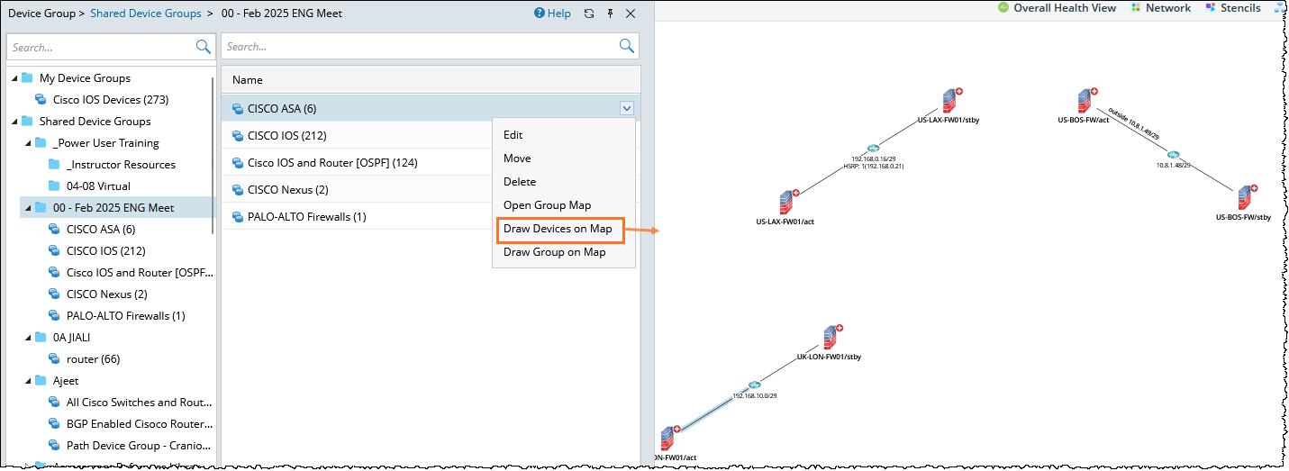The height and width of the screenshot is (471, 1289).
Task: Click the left tree search field
Action: [99, 47]
